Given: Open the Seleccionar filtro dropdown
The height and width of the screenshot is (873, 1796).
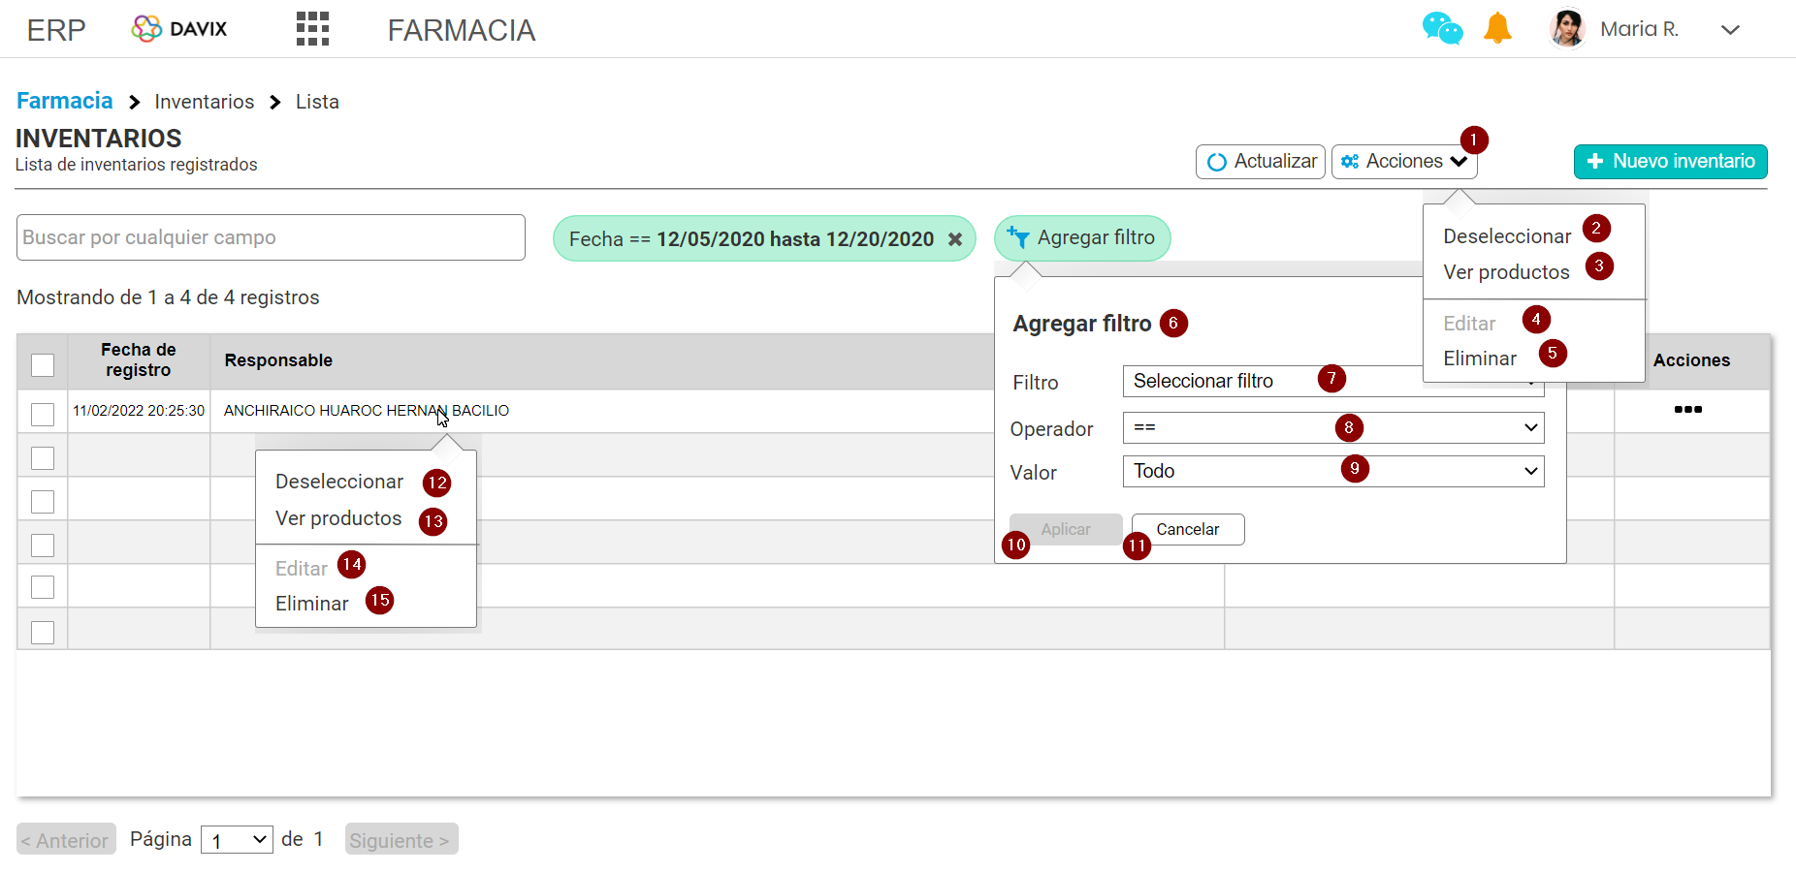Looking at the screenshot, I should [x=1332, y=381].
